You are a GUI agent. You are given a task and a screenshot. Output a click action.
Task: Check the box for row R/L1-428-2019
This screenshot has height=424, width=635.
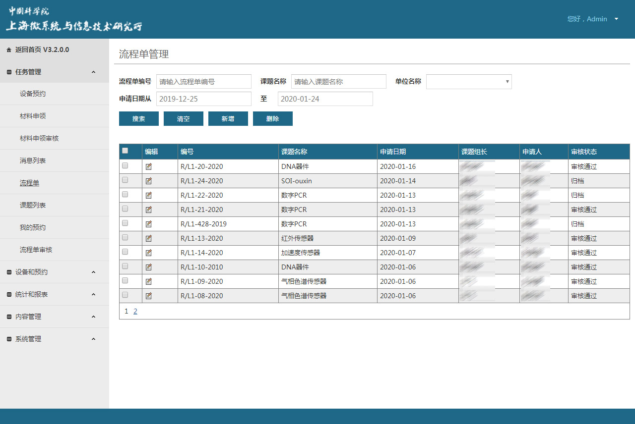point(125,223)
